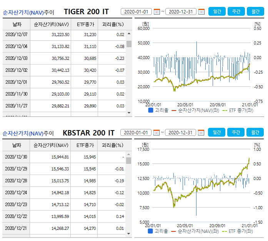Click green ETF 종가 legend line in TIGER chart
The image size is (268, 241).
[x=225, y=111]
